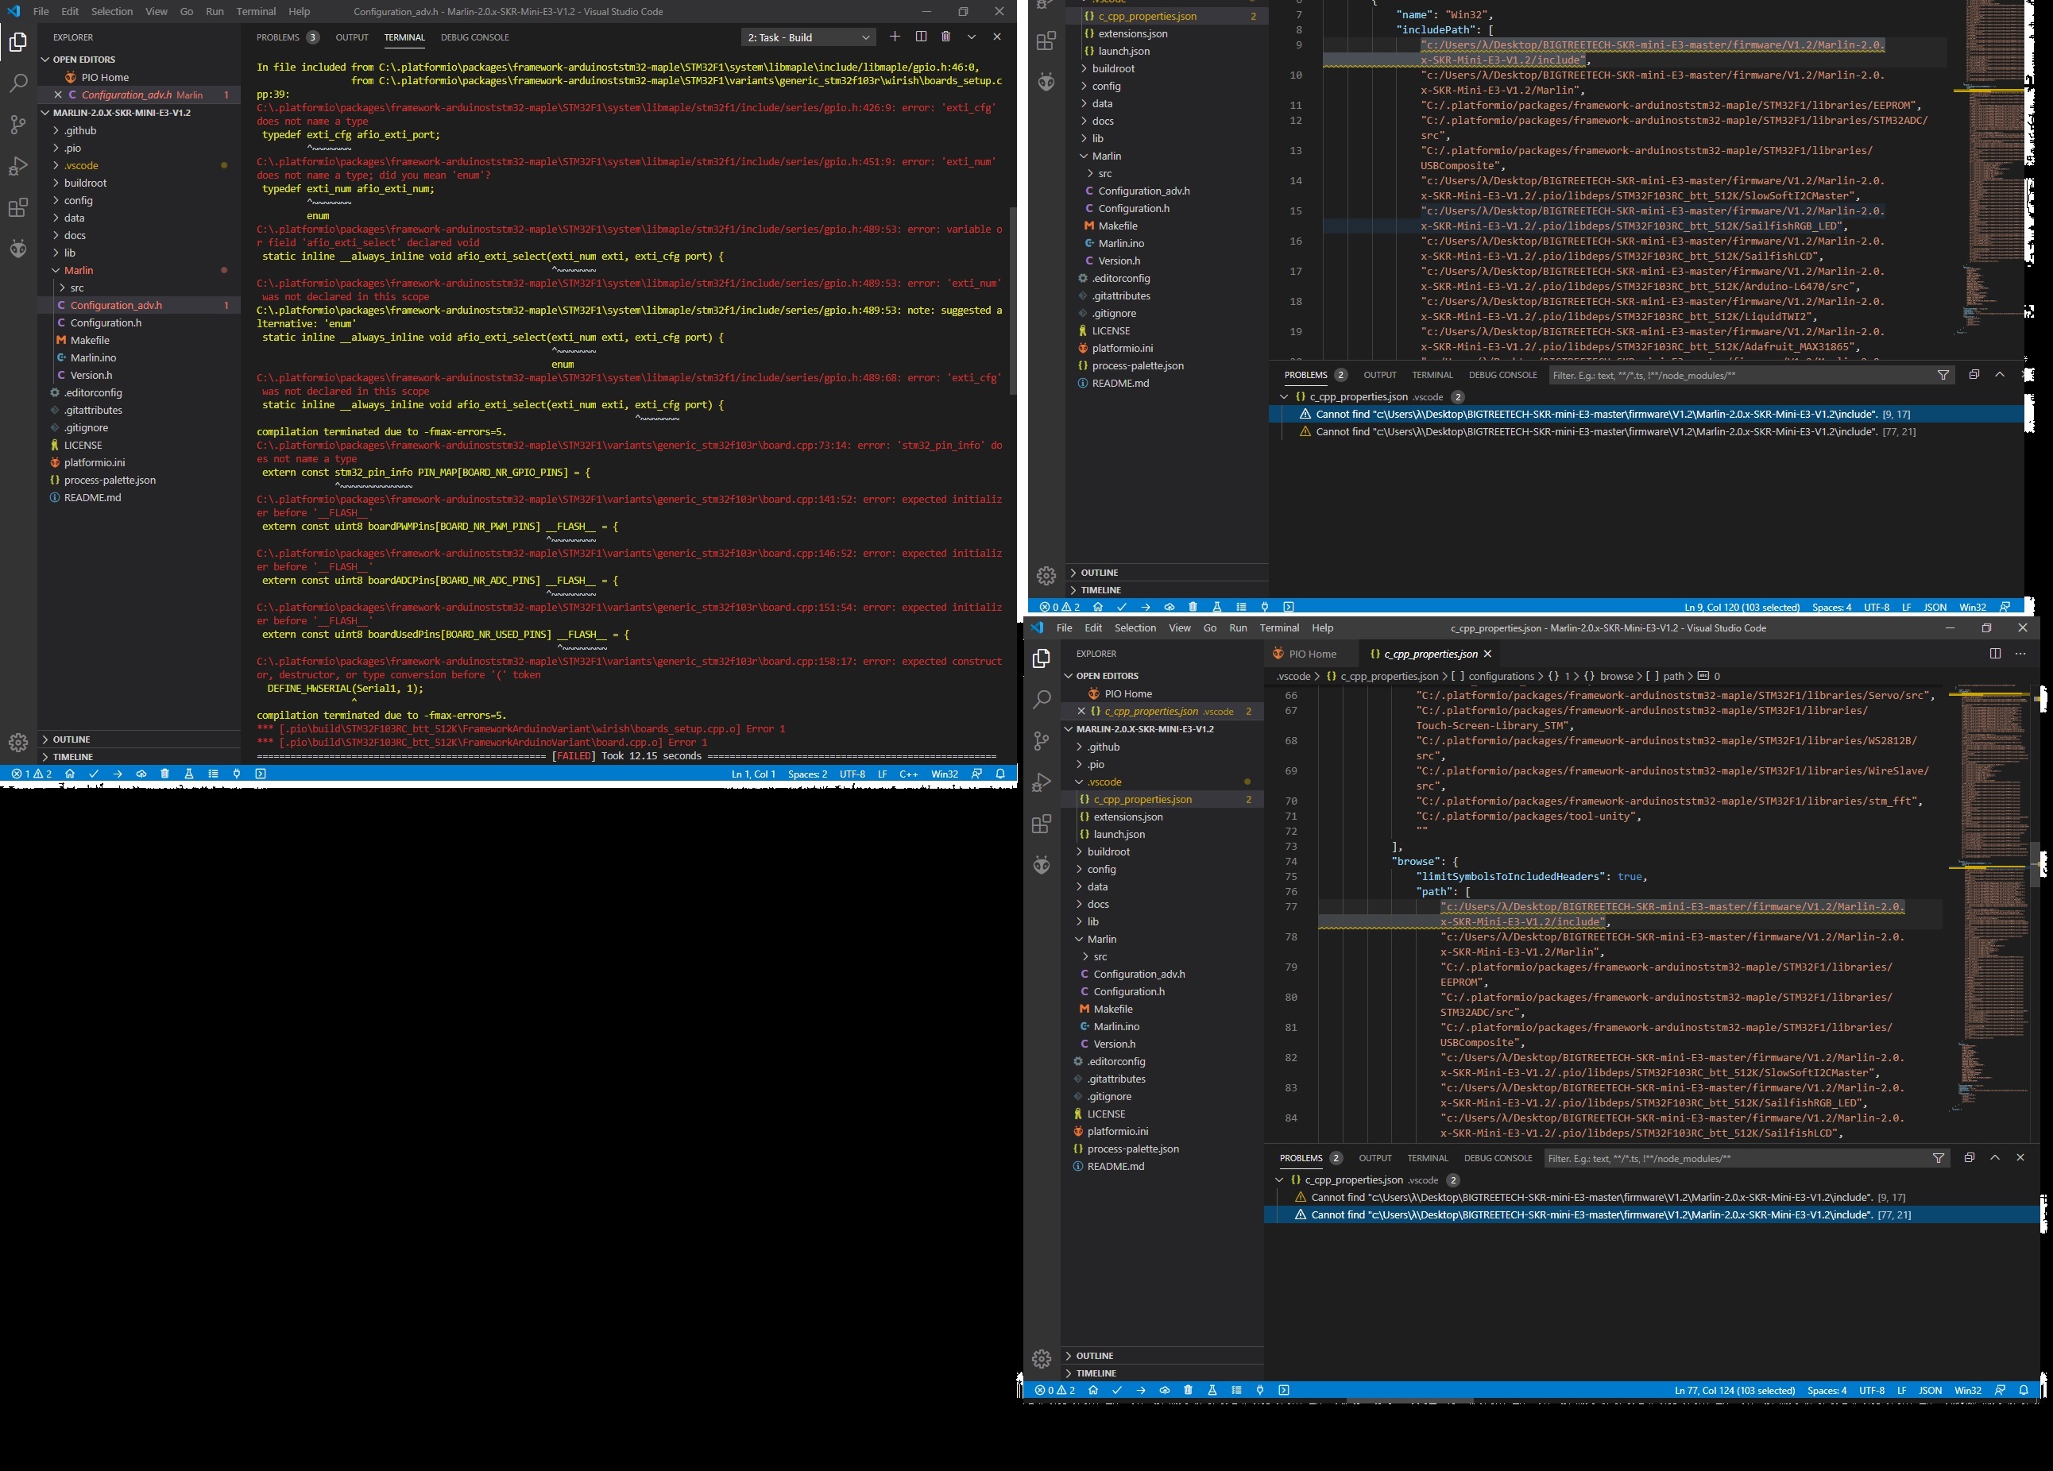The image size is (2053, 1471).
Task: Click C++ language mode in Configuration_adv.h window status bar
Action: click(909, 774)
